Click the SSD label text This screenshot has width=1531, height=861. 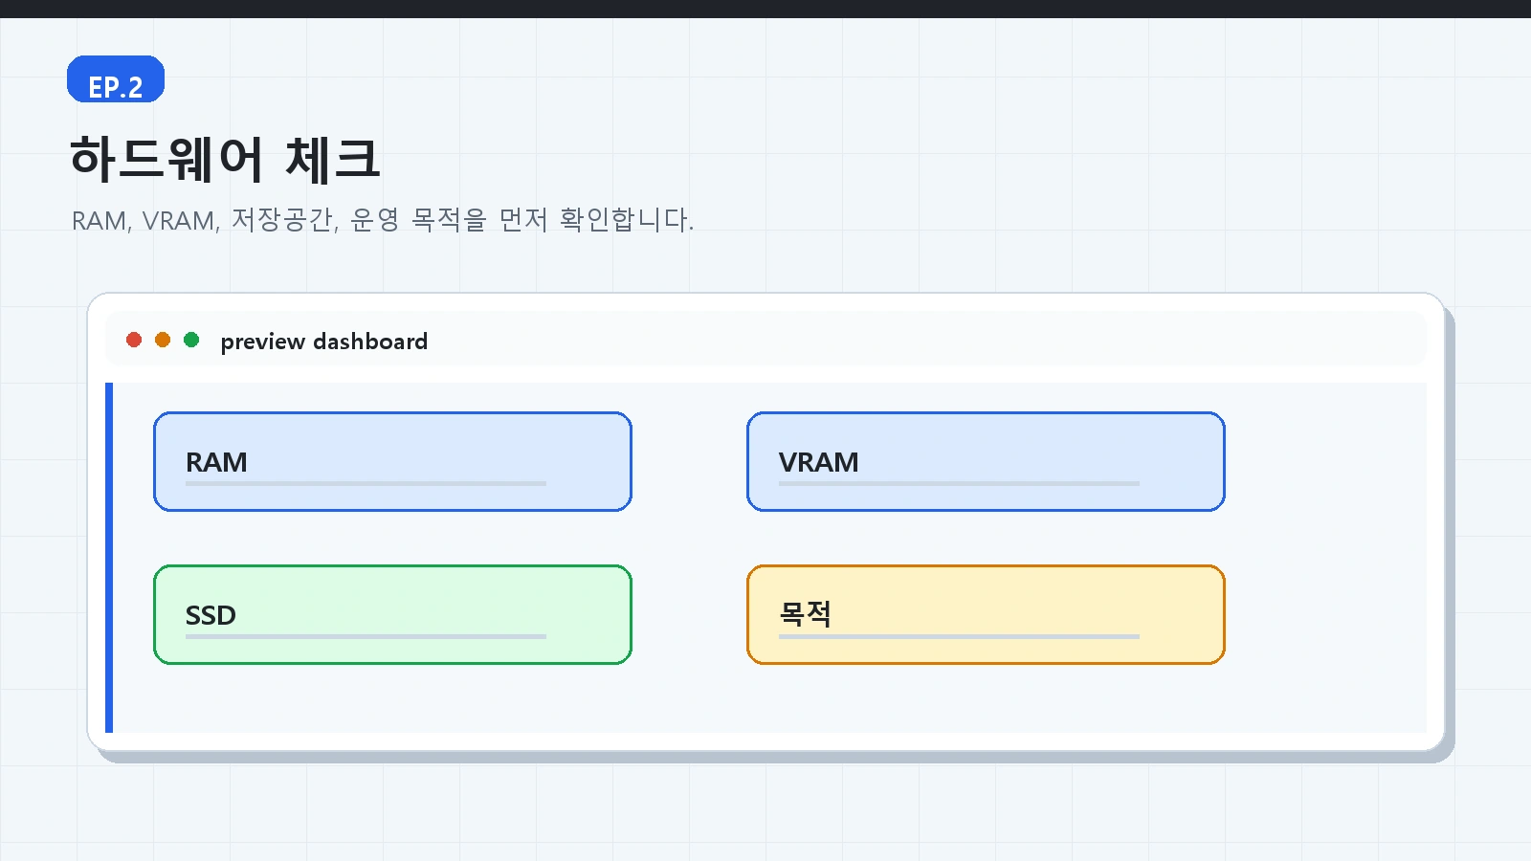pyautogui.click(x=211, y=615)
